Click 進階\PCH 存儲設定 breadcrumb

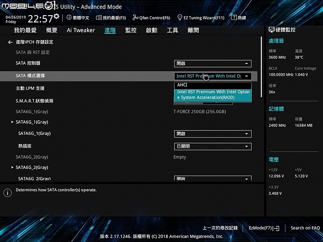(35, 42)
